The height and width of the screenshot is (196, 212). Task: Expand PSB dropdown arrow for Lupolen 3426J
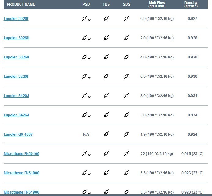[89, 116]
